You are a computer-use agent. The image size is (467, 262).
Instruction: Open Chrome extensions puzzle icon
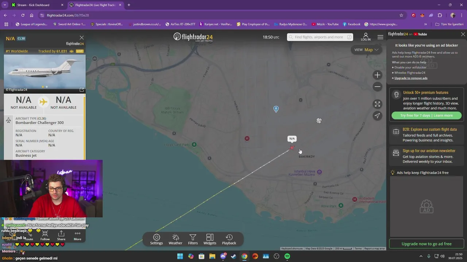point(440,15)
